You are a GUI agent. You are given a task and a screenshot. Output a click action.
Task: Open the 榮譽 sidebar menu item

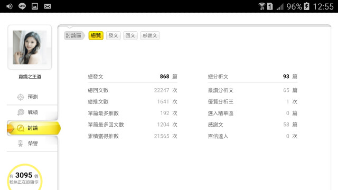(x=32, y=144)
